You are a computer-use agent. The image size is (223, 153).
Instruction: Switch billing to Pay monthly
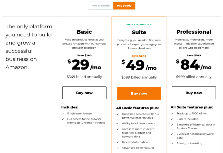[x=101, y=6]
